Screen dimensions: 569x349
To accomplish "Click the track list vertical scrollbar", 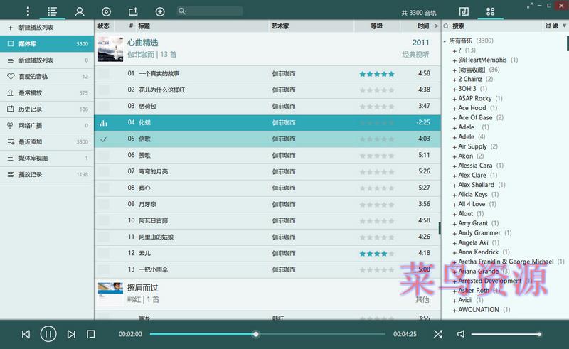I will click(x=440, y=228).
